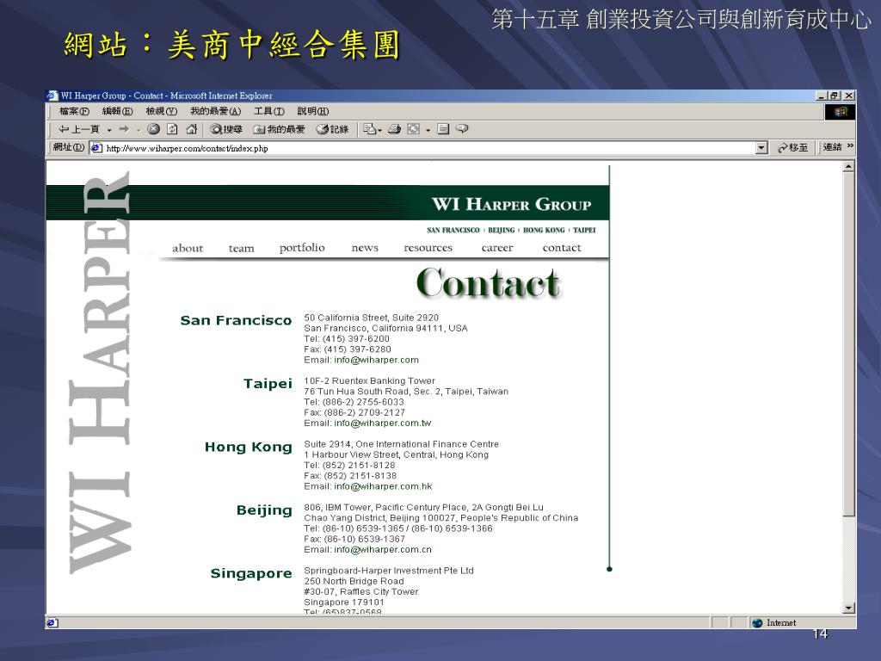Open the news navigation link
Image resolution: width=881 pixels, height=661 pixels.
pyautogui.click(x=365, y=248)
